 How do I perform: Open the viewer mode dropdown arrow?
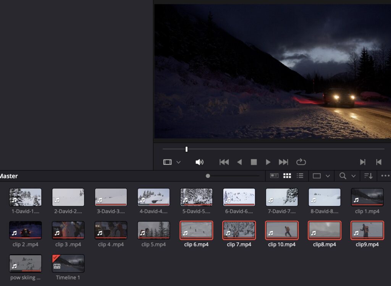(178, 162)
